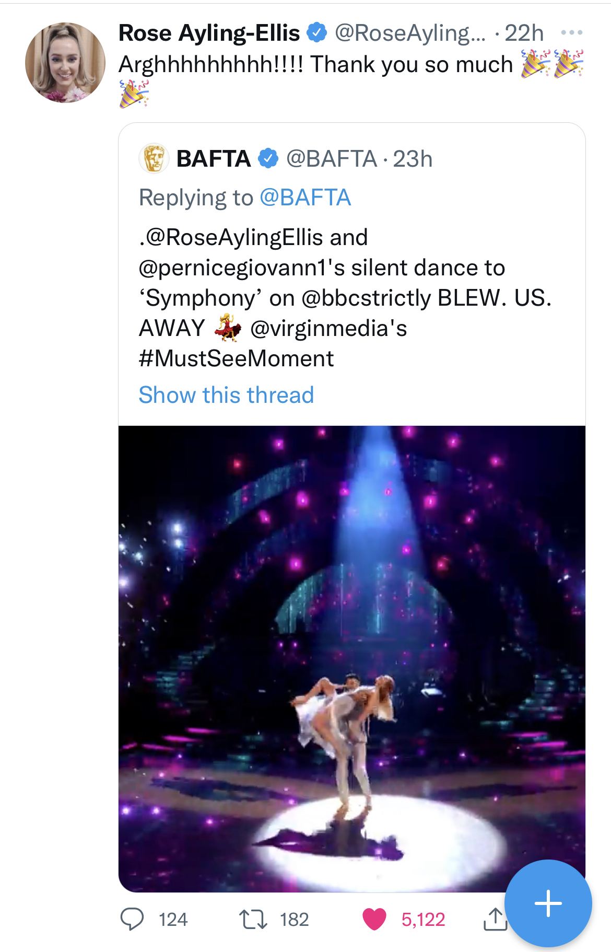
Task: Tap the reply speech bubble icon
Action: pyautogui.click(x=132, y=919)
